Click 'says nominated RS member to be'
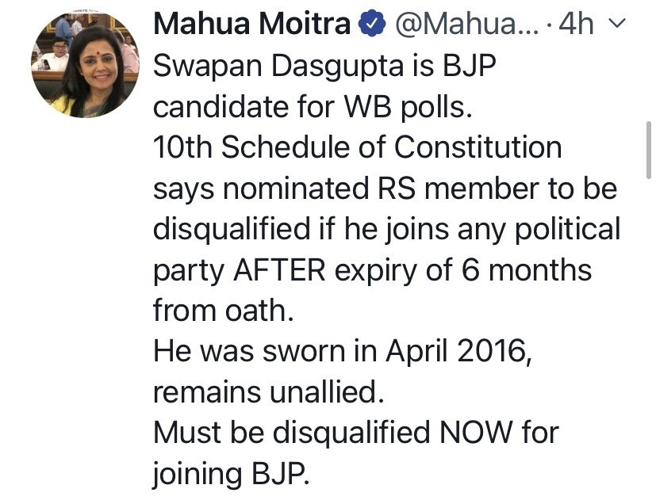This screenshot has height=504, width=656. point(386,189)
